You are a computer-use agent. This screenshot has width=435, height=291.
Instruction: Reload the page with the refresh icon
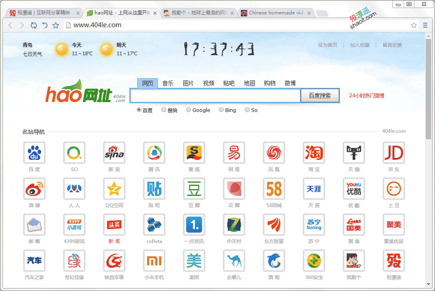point(34,25)
